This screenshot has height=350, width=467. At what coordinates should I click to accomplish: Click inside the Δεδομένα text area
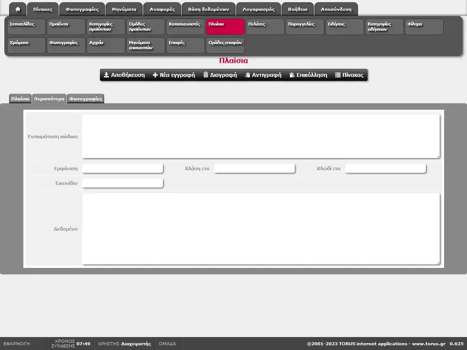pos(261,229)
